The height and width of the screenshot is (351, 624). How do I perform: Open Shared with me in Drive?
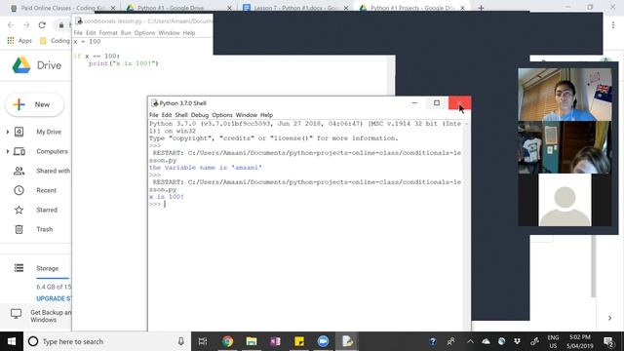click(53, 171)
